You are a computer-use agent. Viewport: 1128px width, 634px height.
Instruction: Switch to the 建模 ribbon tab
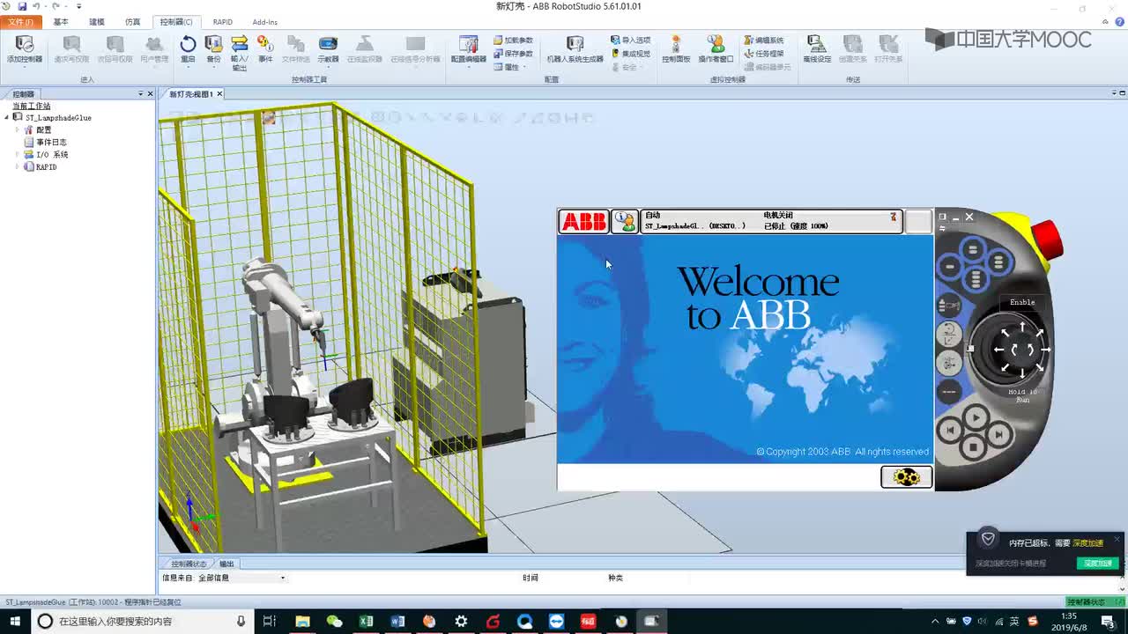[97, 22]
